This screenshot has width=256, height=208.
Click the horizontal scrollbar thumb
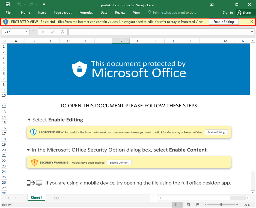[196, 198]
